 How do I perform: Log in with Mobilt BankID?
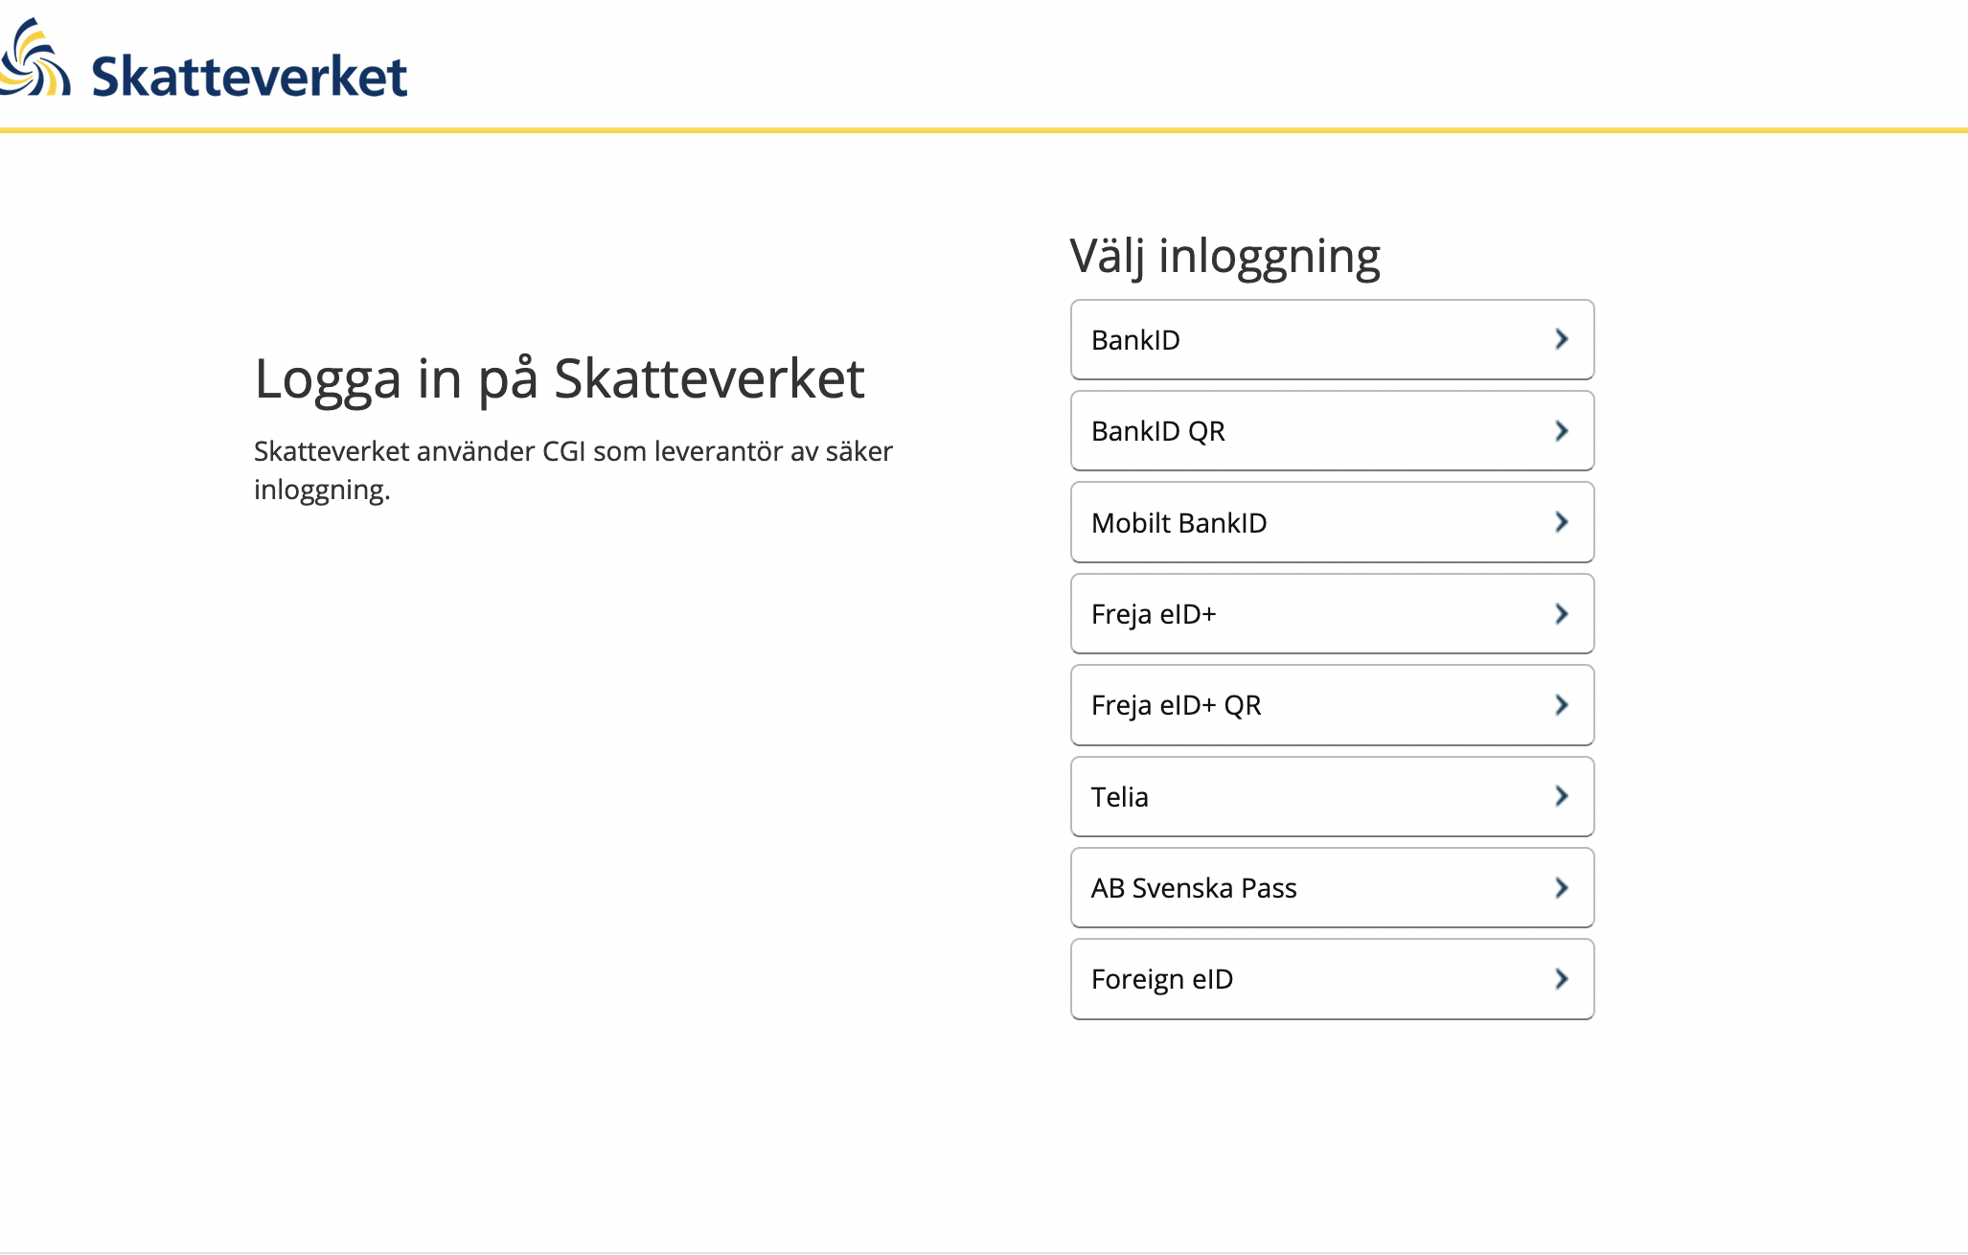click(x=1331, y=523)
